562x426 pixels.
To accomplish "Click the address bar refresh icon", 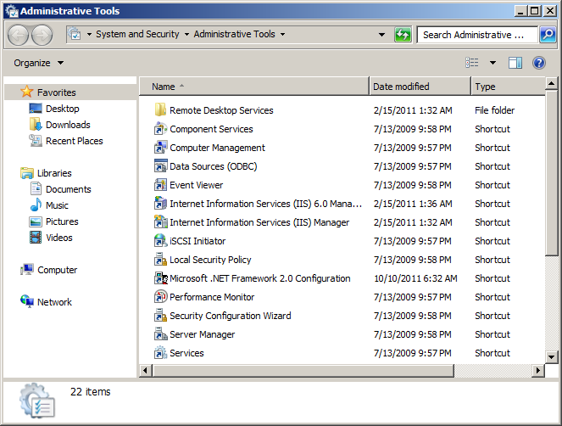I will pos(403,35).
